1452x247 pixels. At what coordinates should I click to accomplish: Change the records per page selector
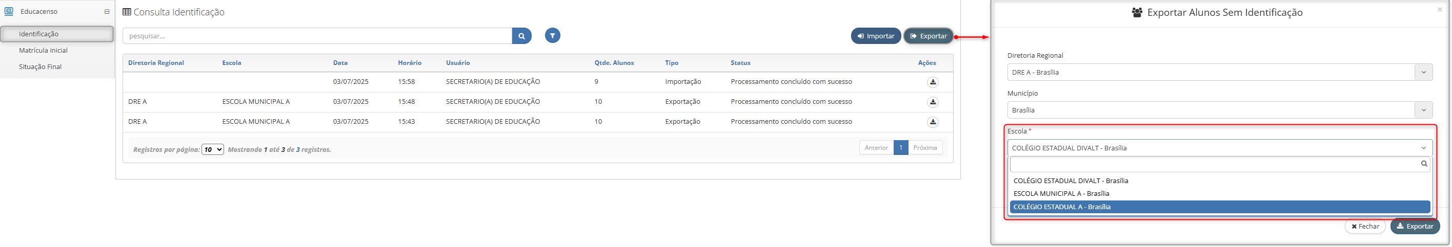coord(212,150)
